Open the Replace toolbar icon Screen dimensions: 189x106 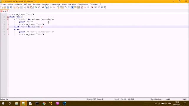click(46, 7)
